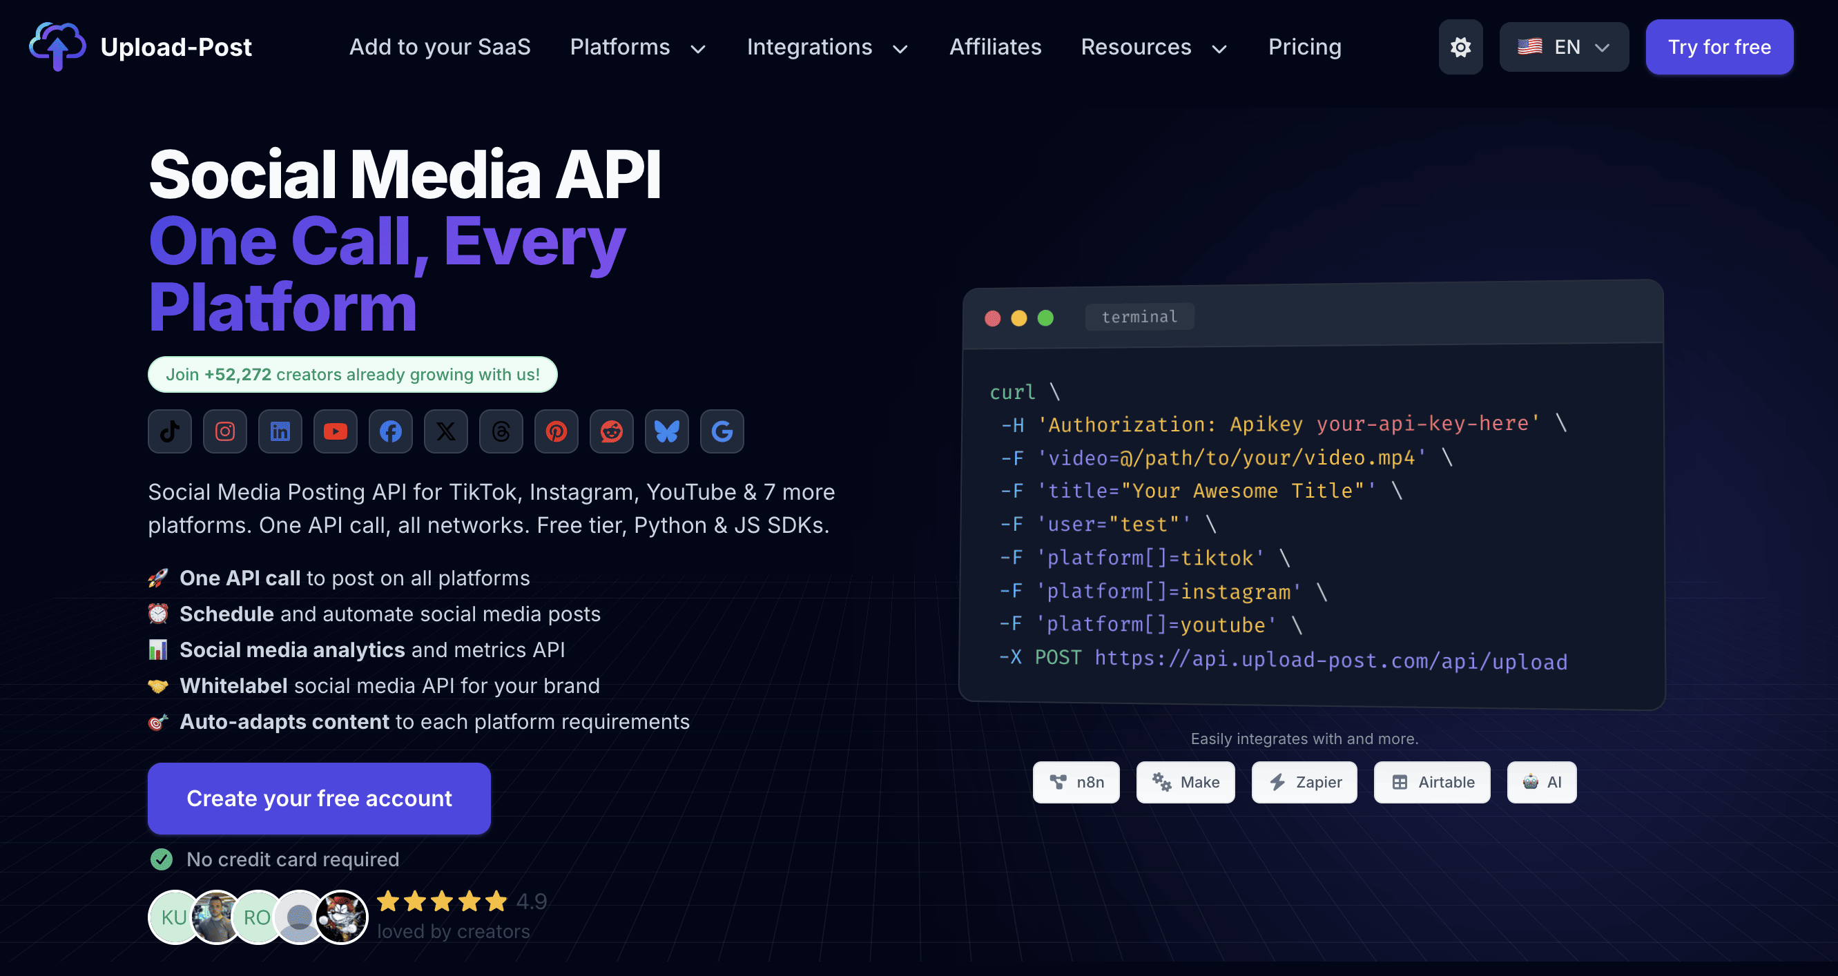Image resolution: width=1838 pixels, height=976 pixels.
Task: Select the terminal tab label
Action: click(1139, 317)
